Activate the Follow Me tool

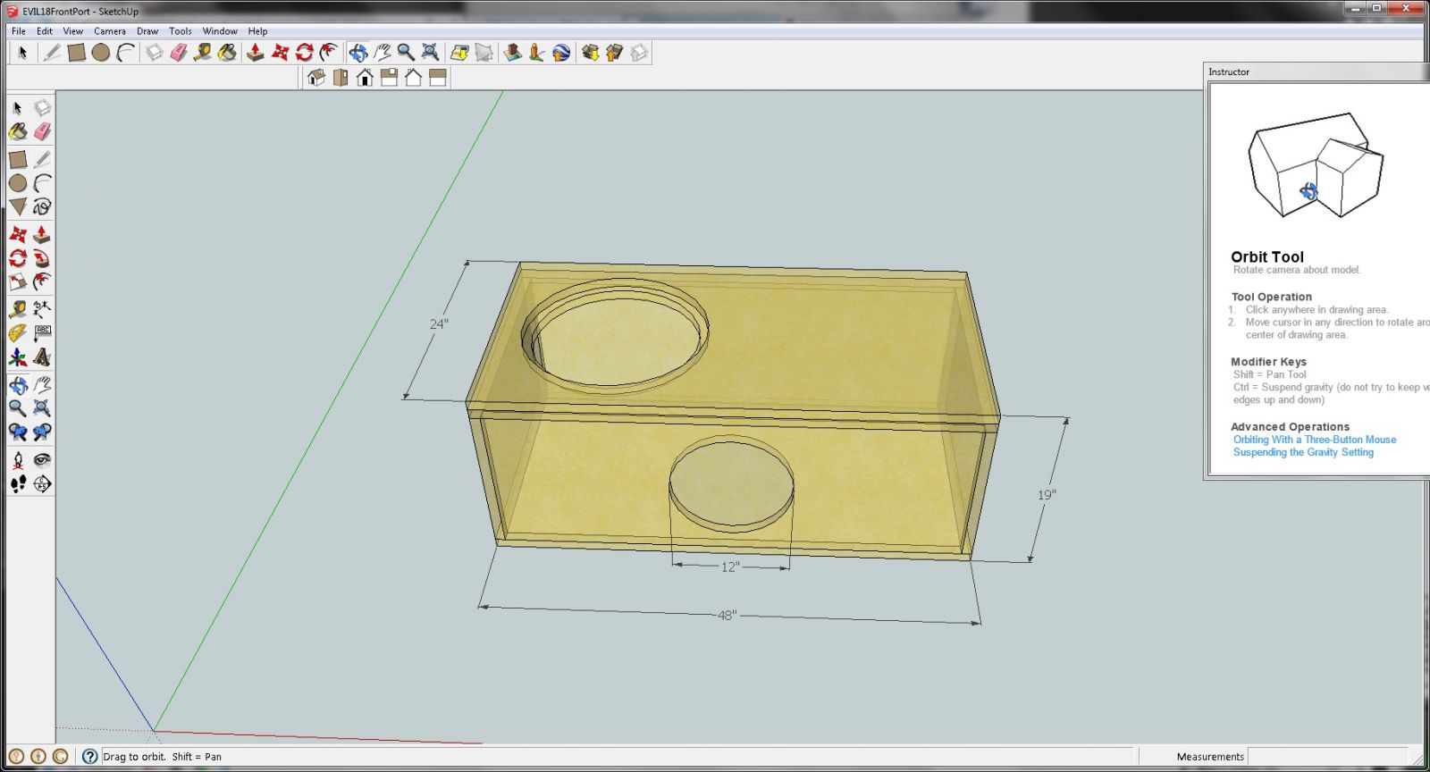(42, 259)
